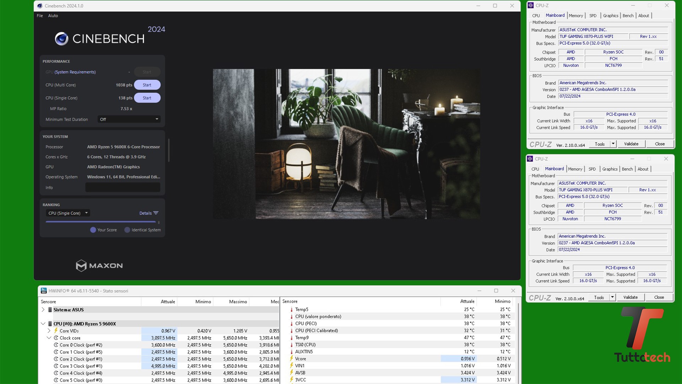Click Aiuto menu in Cinebench menu bar

click(x=53, y=15)
